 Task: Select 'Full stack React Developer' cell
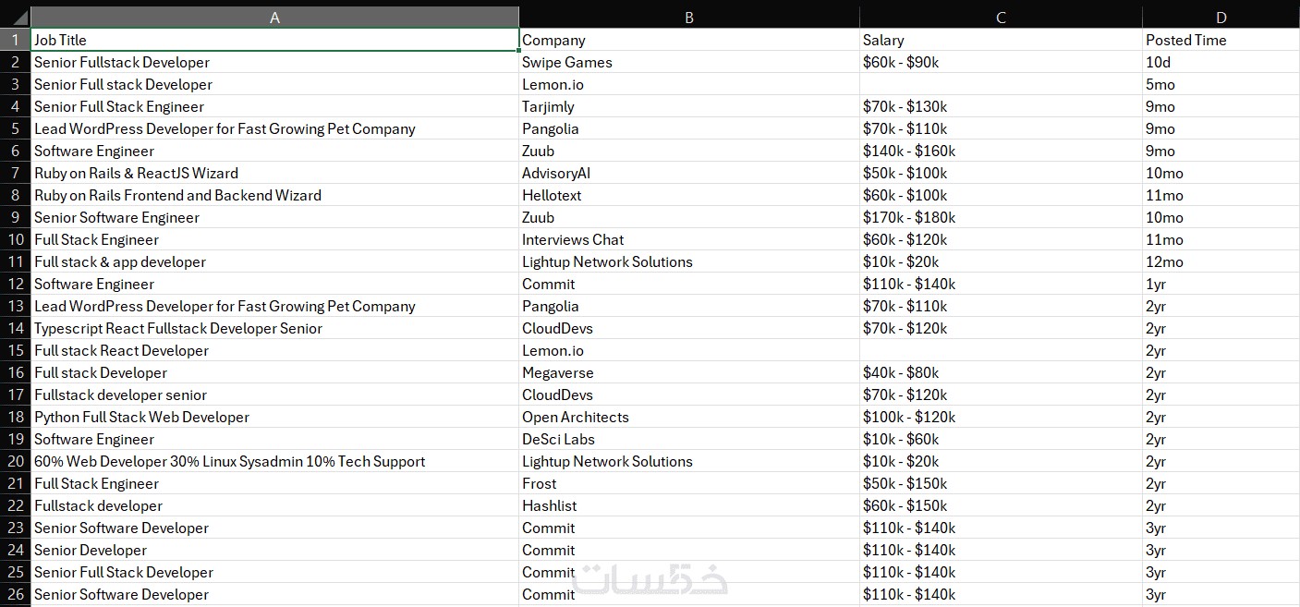tap(274, 350)
